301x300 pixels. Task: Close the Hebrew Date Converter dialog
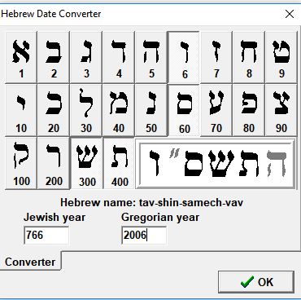click(290, 14)
